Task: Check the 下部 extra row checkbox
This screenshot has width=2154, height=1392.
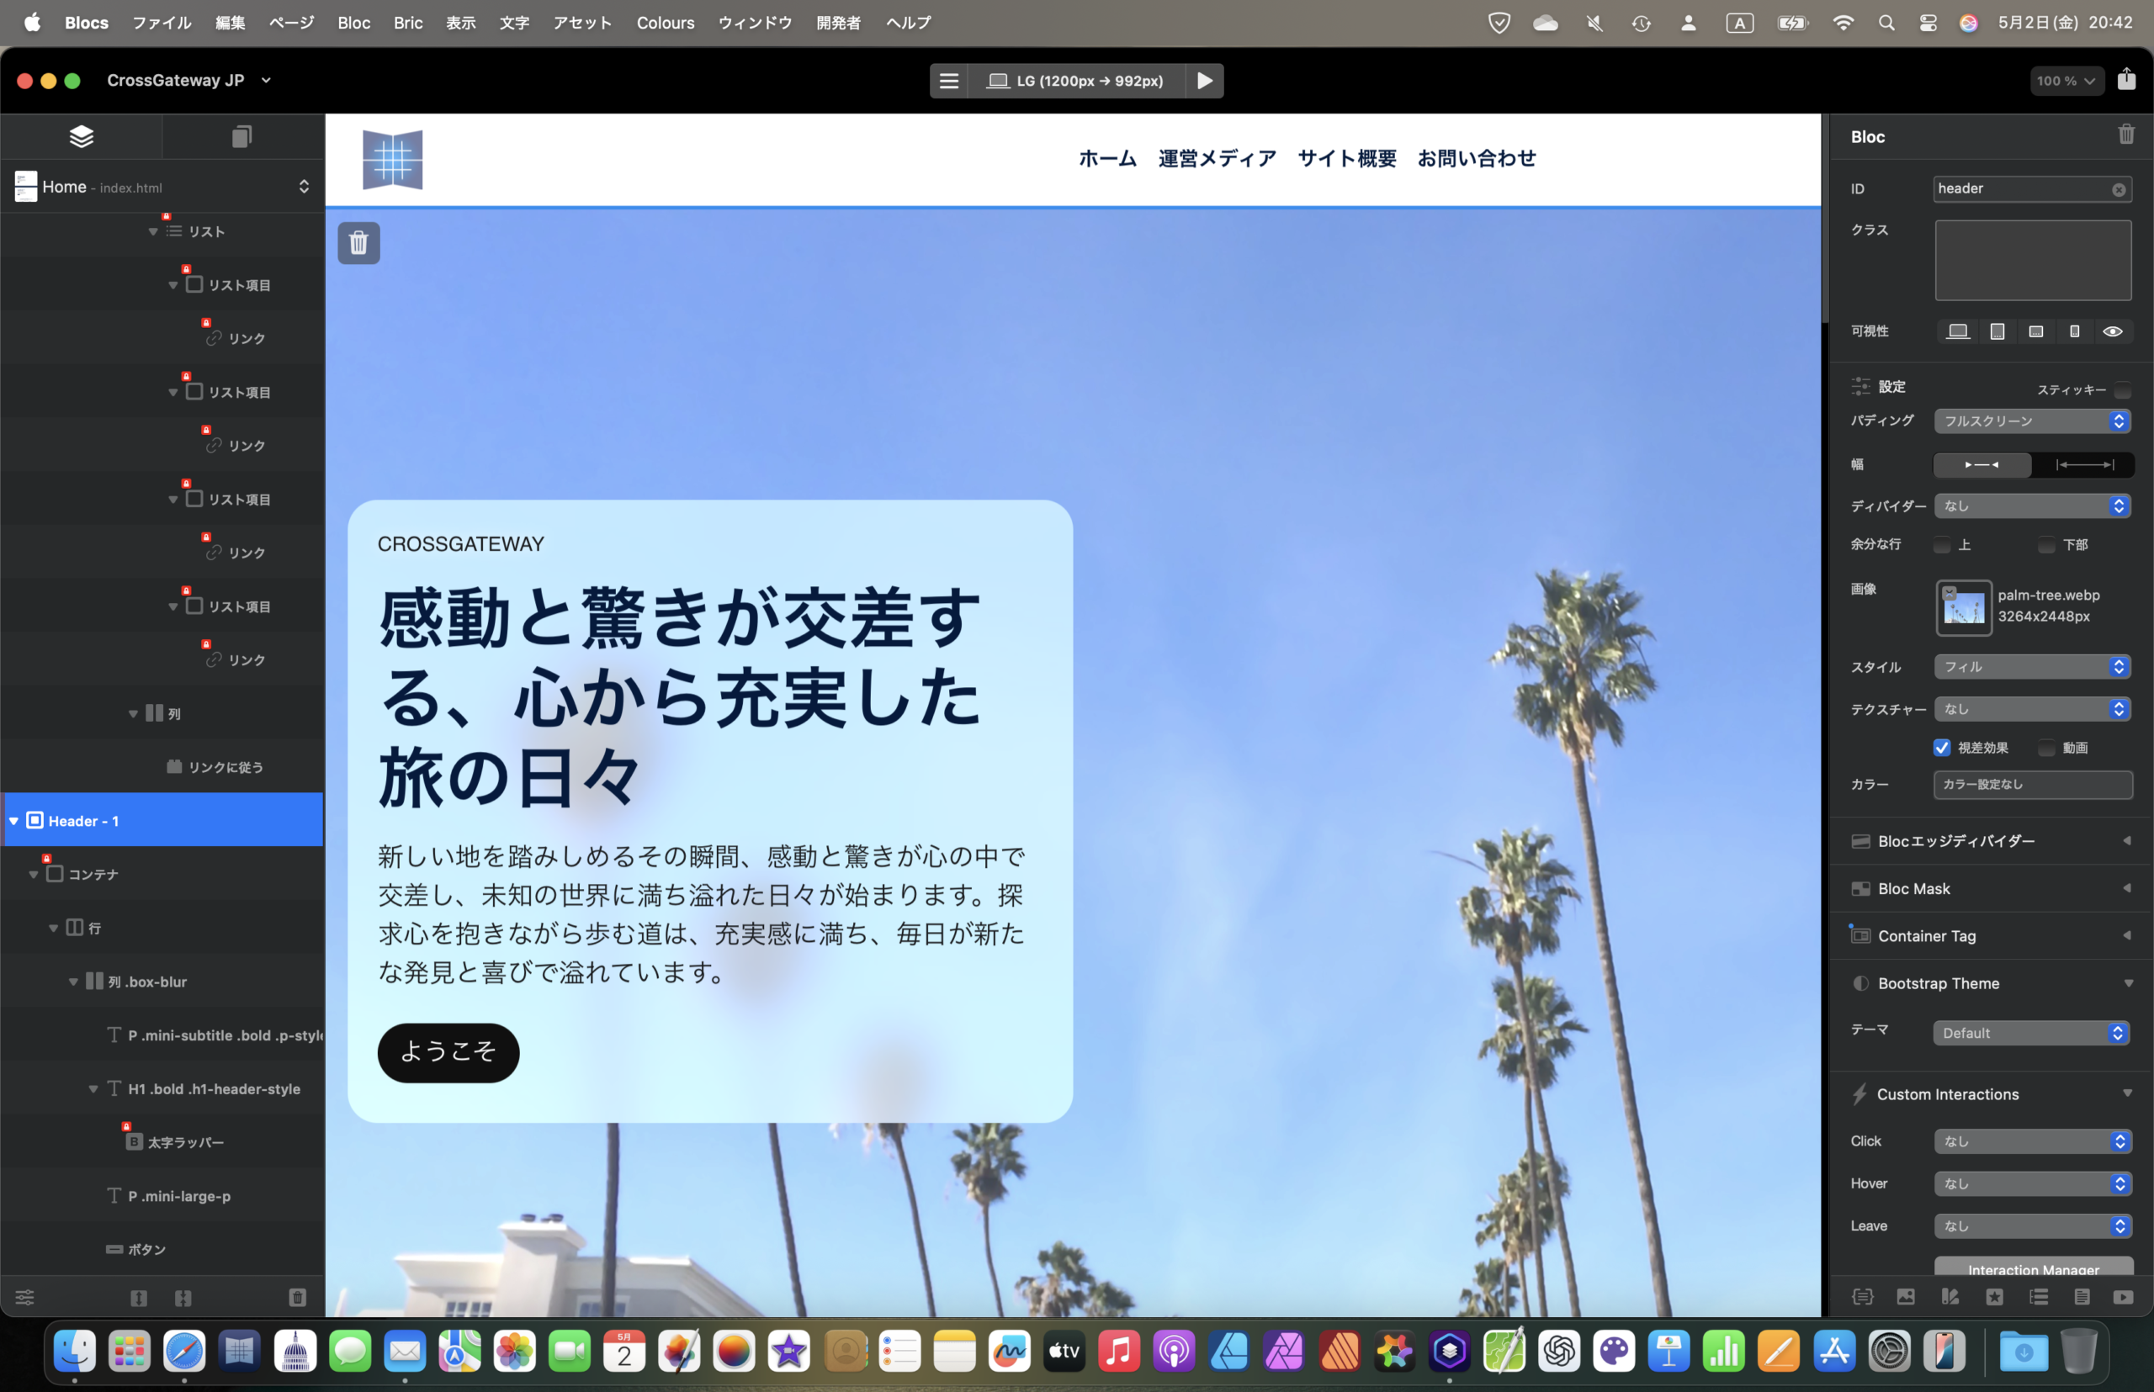Action: click(x=2046, y=545)
